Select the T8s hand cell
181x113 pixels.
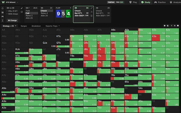90,57
